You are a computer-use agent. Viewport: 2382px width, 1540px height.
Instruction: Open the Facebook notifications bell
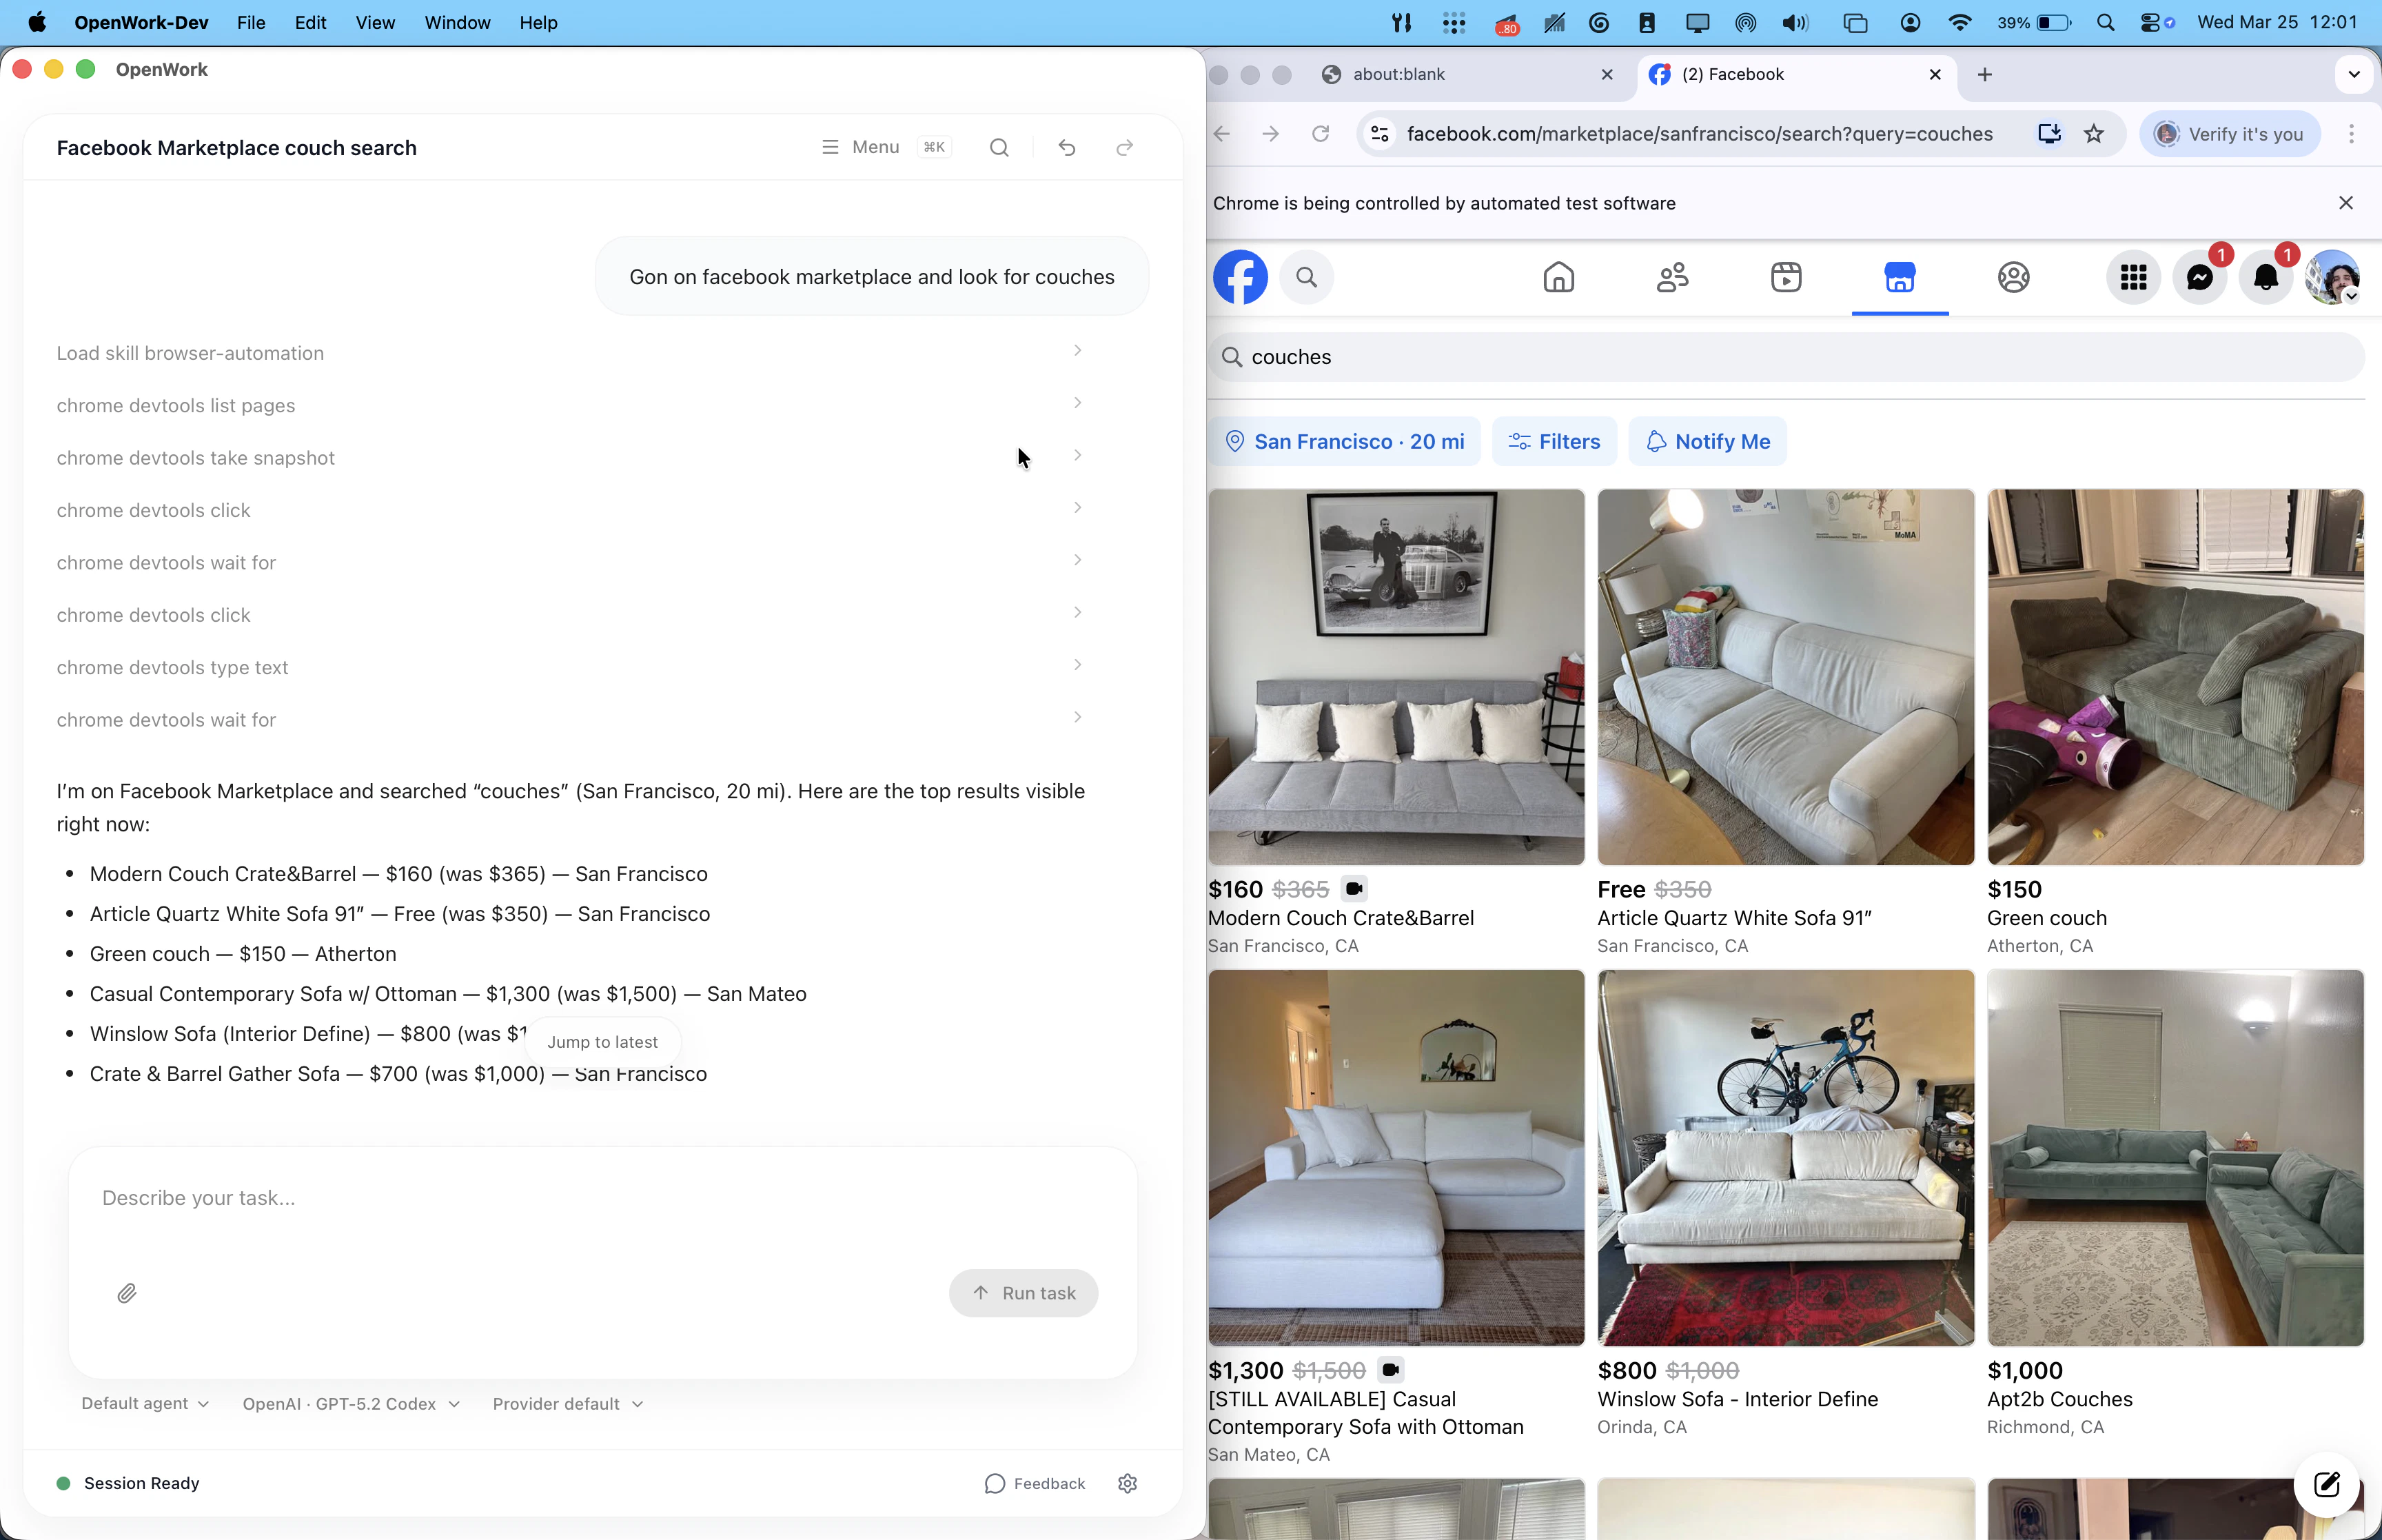pos(2265,277)
